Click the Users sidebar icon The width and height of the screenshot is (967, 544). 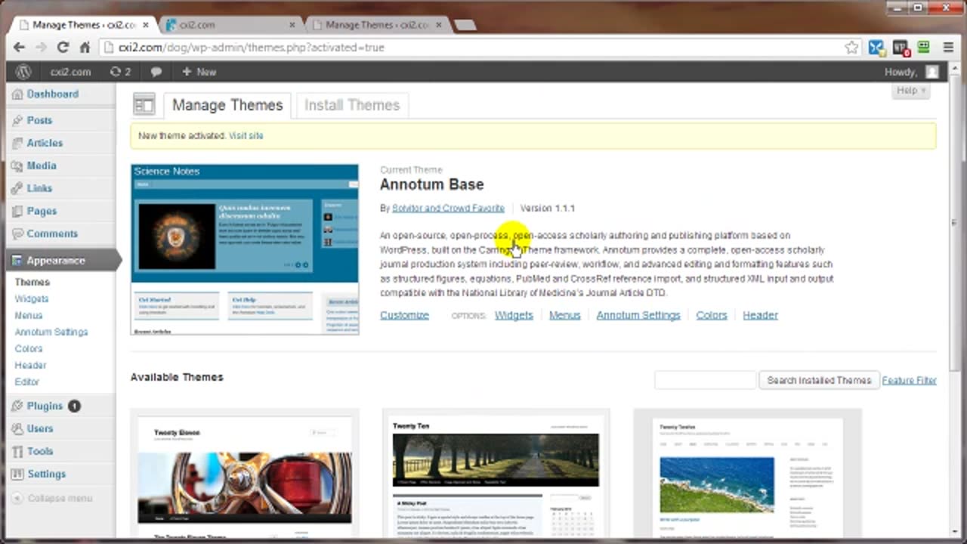pyautogui.click(x=17, y=428)
